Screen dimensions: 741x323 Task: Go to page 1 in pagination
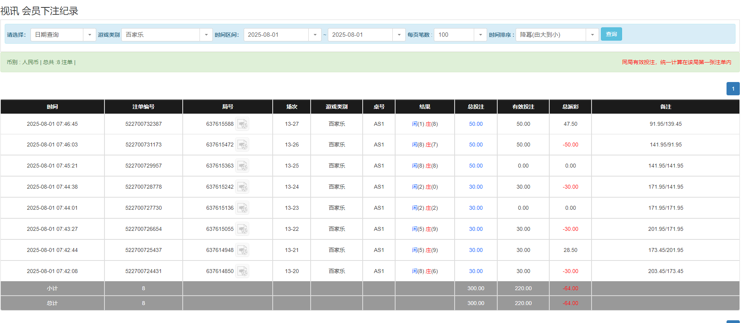733,89
